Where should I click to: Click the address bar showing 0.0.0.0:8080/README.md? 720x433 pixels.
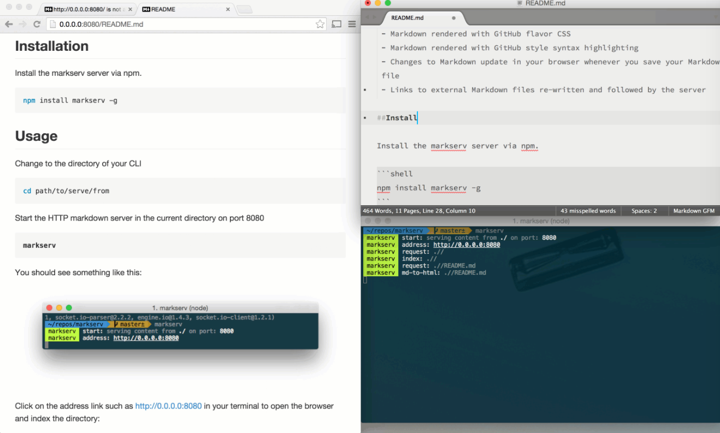tap(186, 24)
